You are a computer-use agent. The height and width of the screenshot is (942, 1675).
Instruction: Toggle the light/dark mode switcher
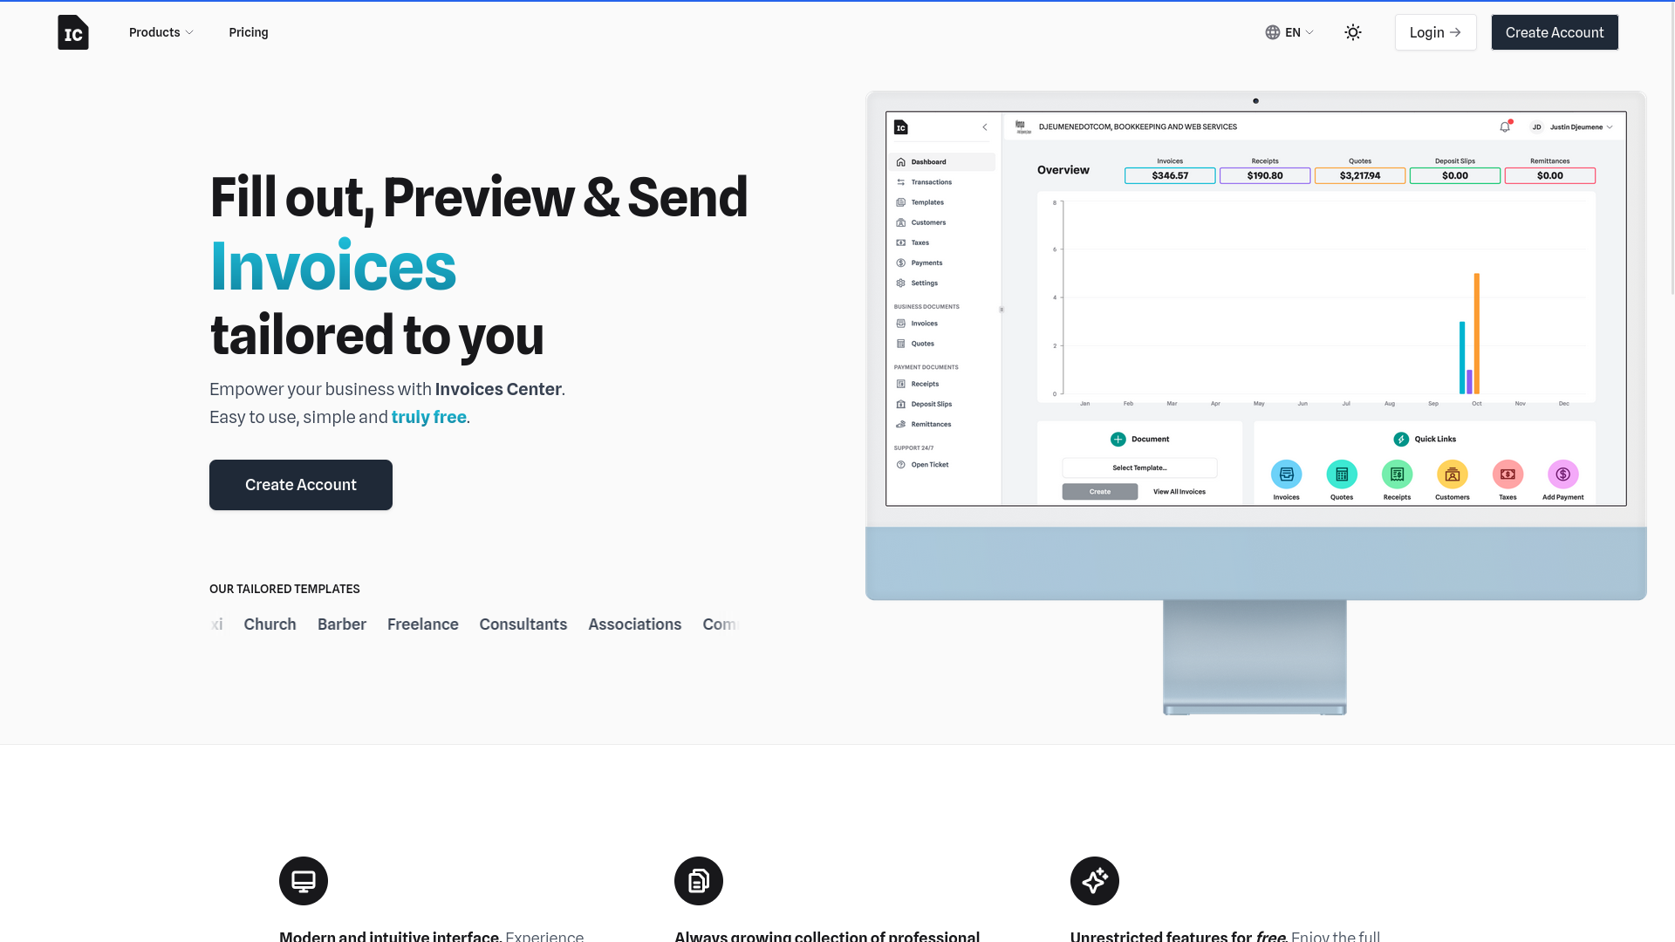point(1353,32)
